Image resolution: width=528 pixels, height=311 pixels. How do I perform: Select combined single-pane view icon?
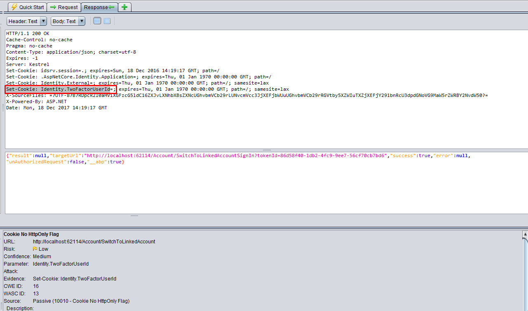pyautogui.click(x=107, y=21)
